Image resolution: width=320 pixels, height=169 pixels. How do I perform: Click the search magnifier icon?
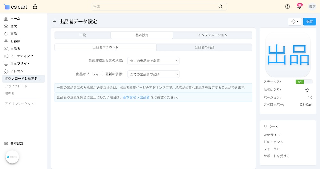coord(220,6)
